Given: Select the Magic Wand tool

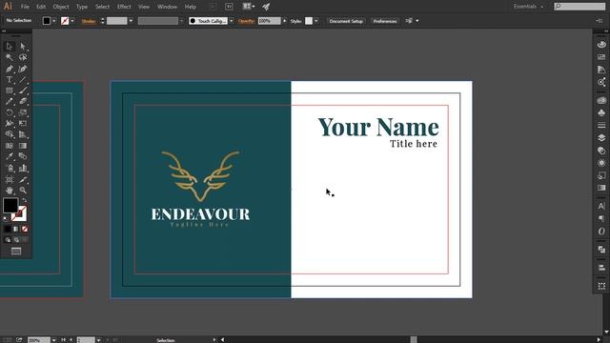Looking at the screenshot, I should pos(10,57).
